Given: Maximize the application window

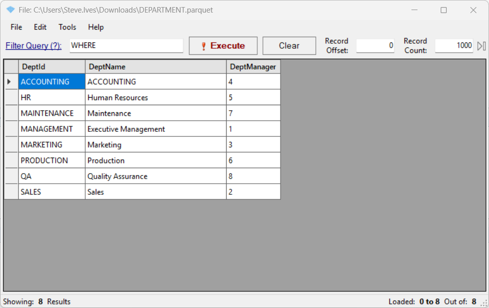Looking at the screenshot, I should [x=444, y=10].
